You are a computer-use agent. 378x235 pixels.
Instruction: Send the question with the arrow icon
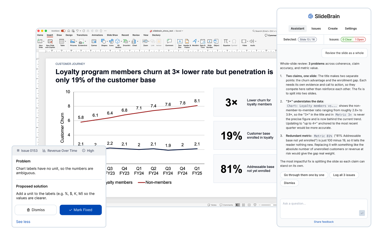click(362, 213)
